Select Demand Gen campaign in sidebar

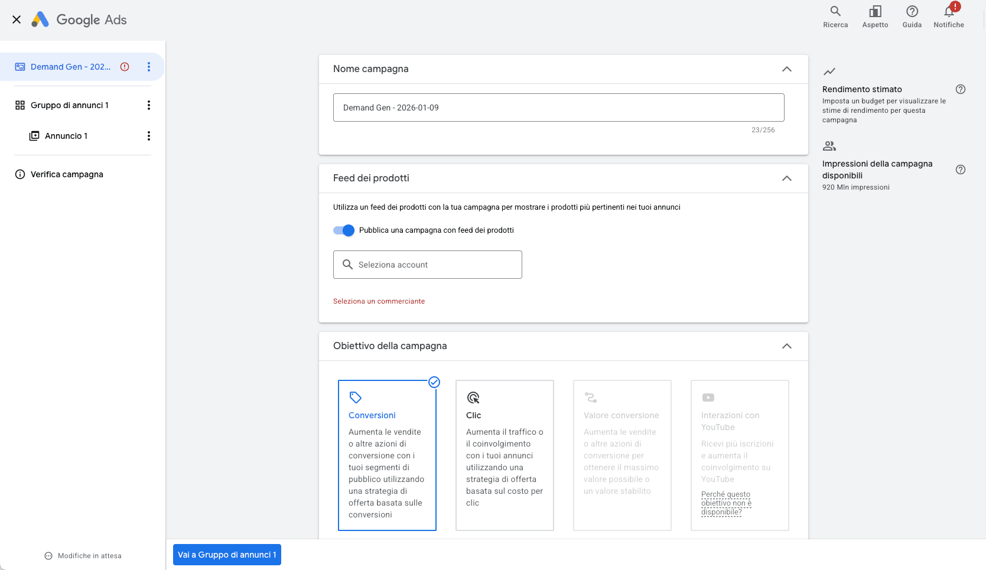coord(70,67)
